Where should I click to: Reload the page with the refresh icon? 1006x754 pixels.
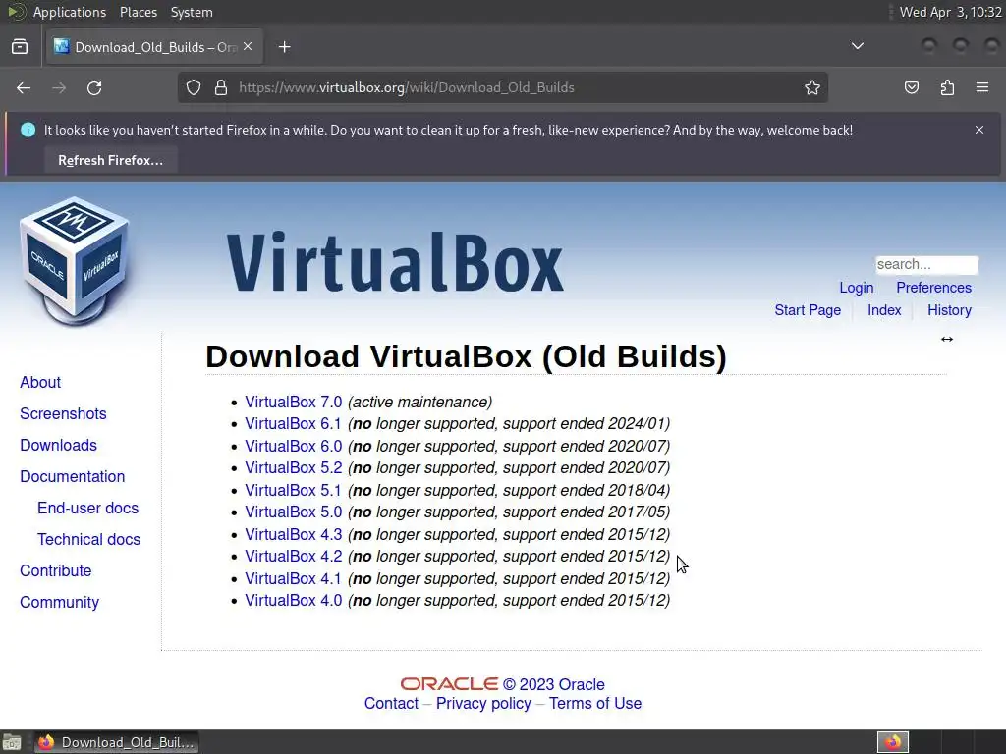[94, 87]
